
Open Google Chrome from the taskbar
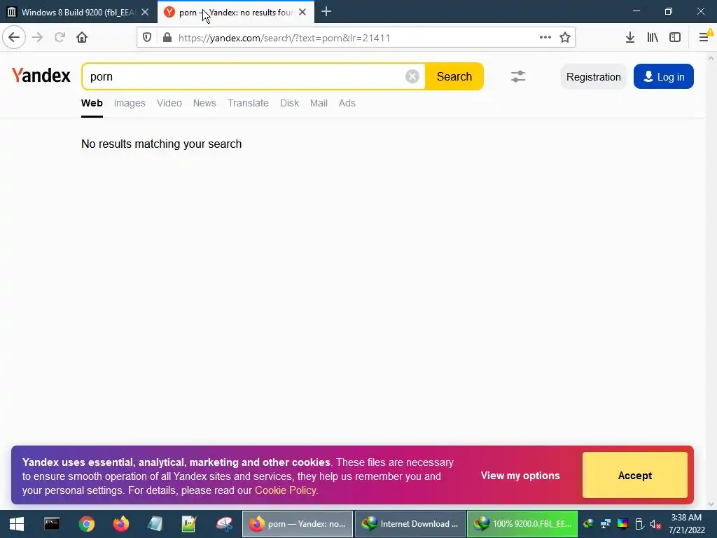click(86, 524)
